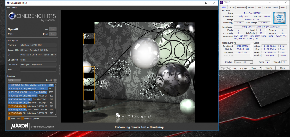Click the Validate button in CPU-Z
The height and width of the screenshot is (137, 290).
coord(269,68)
